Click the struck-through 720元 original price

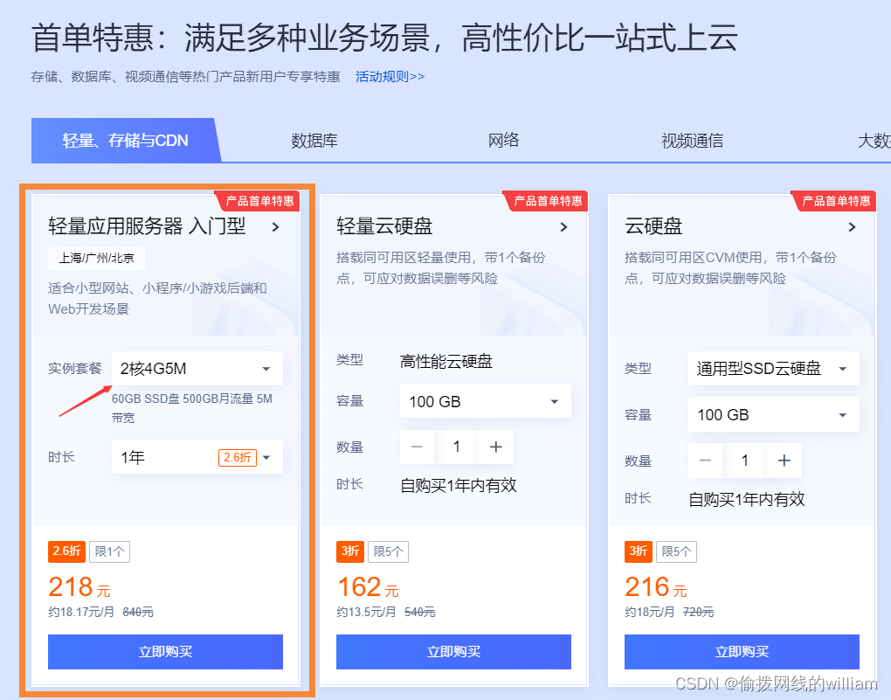[698, 613]
